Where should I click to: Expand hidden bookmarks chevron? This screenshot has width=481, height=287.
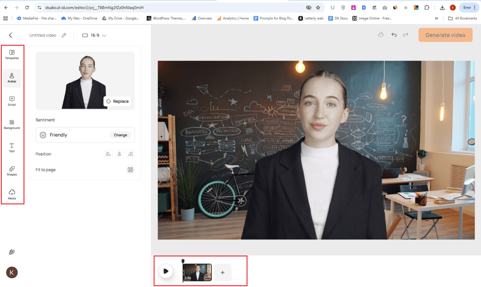pos(436,18)
